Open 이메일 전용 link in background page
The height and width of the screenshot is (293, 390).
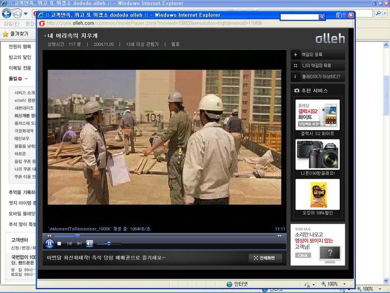point(20,68)
